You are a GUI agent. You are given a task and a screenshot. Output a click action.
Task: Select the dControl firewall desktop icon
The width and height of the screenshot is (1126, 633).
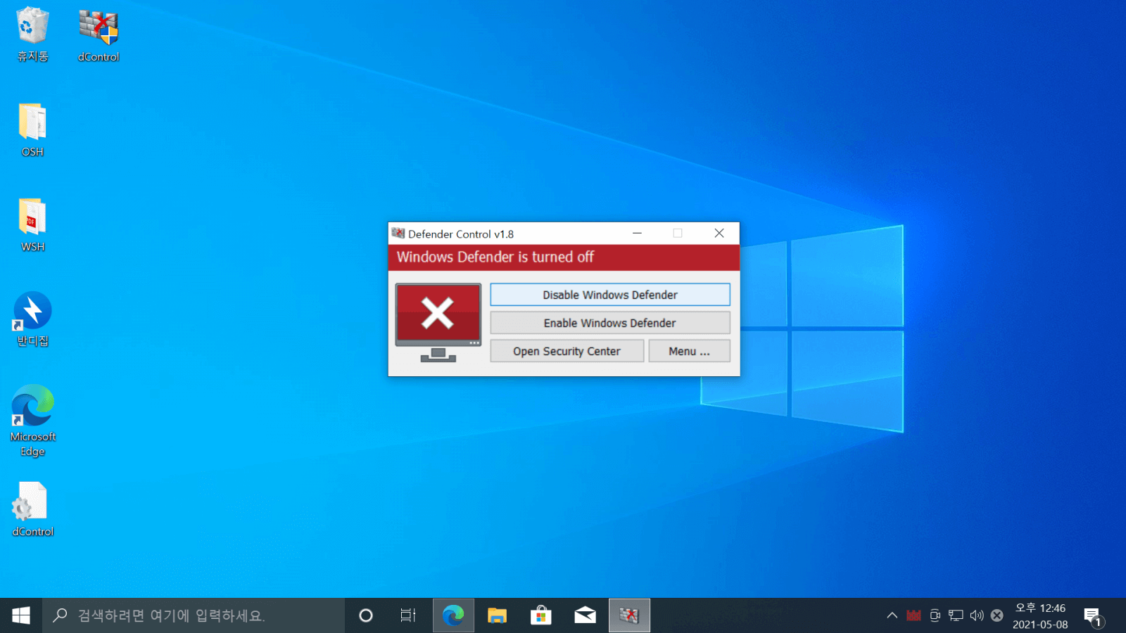pyautogui.click(x=99, y=36)
